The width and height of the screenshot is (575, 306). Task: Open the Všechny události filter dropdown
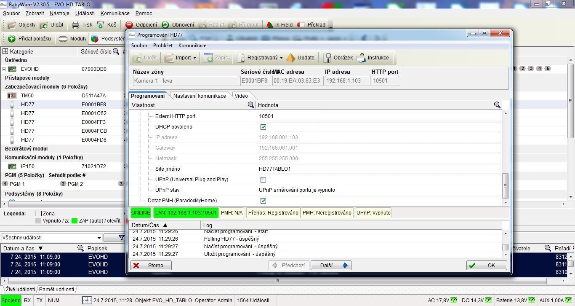99,238
